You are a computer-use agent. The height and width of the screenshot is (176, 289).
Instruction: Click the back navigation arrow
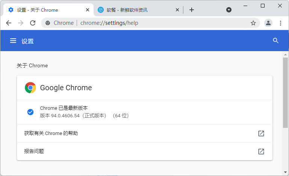9,23
